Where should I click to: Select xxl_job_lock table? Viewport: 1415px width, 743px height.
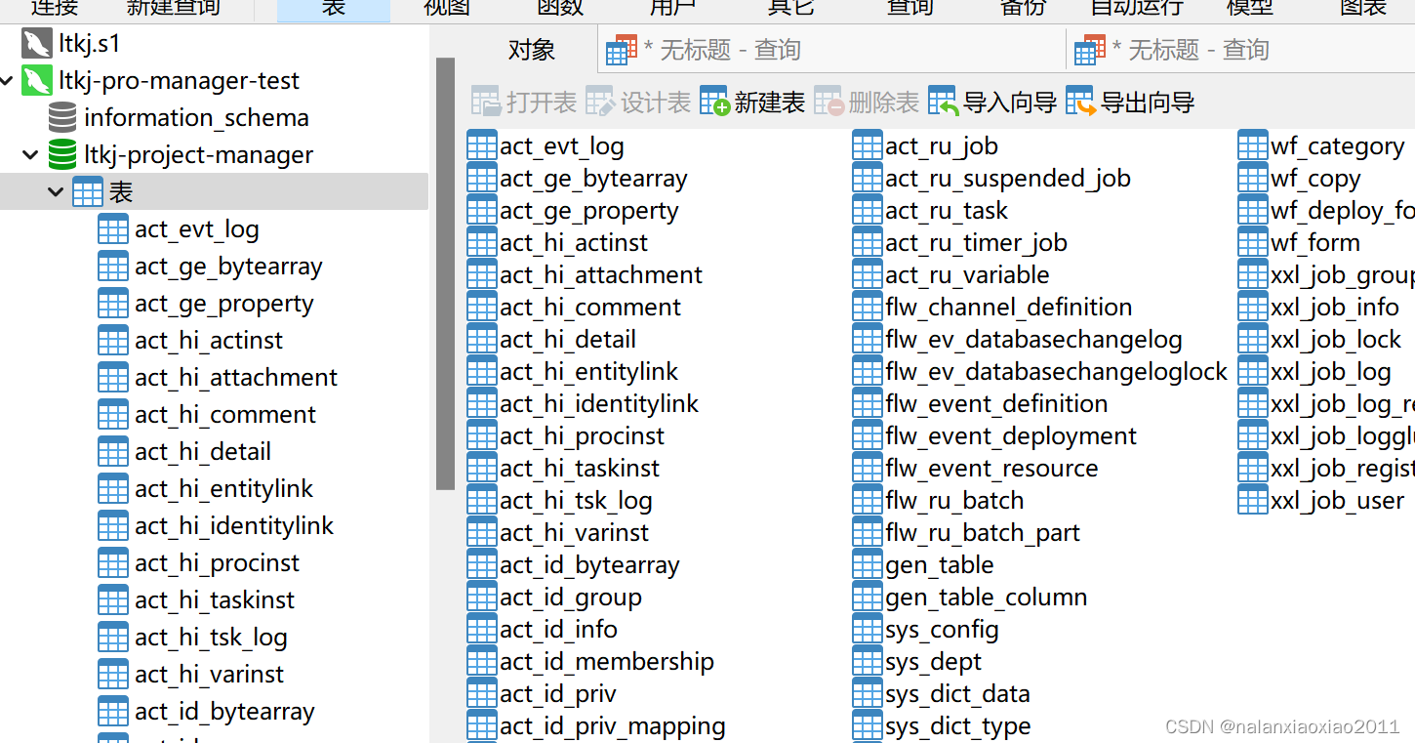coord(1336,340)
